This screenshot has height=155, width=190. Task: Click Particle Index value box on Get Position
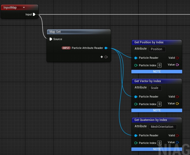click(x=159, y=66)
